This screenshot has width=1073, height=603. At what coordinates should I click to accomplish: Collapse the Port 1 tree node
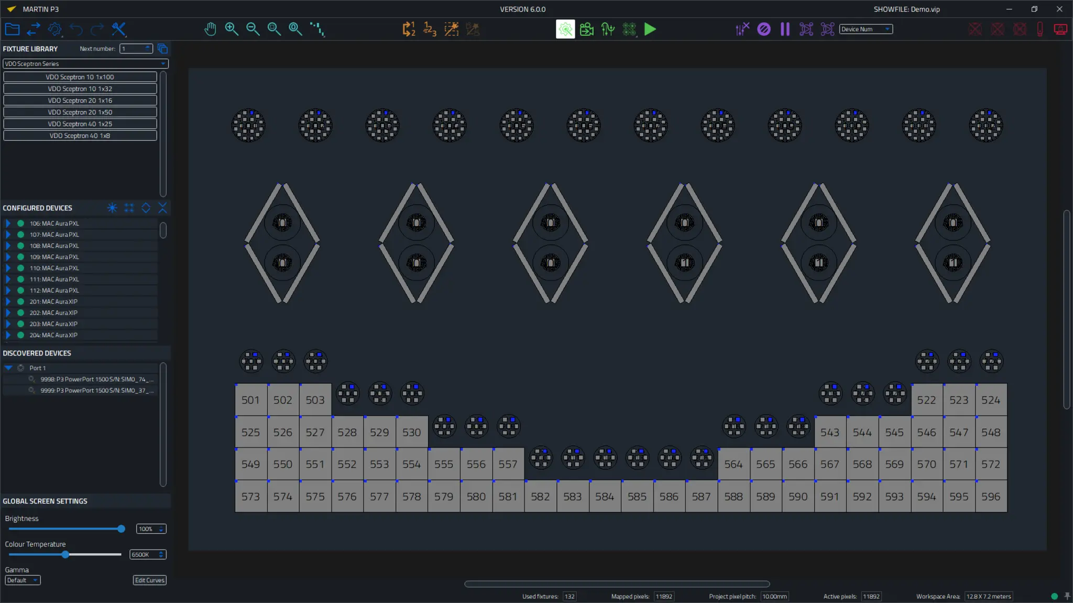pos(8,368)
